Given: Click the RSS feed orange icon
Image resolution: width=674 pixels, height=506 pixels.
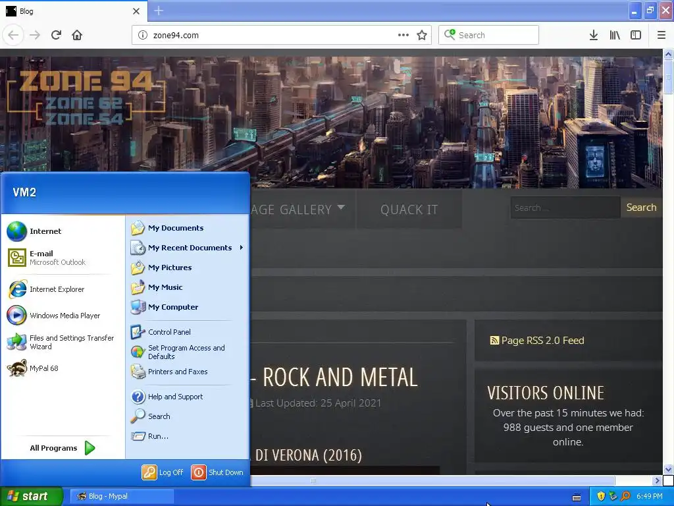Looking at the screenshot, I should [494, 341].
